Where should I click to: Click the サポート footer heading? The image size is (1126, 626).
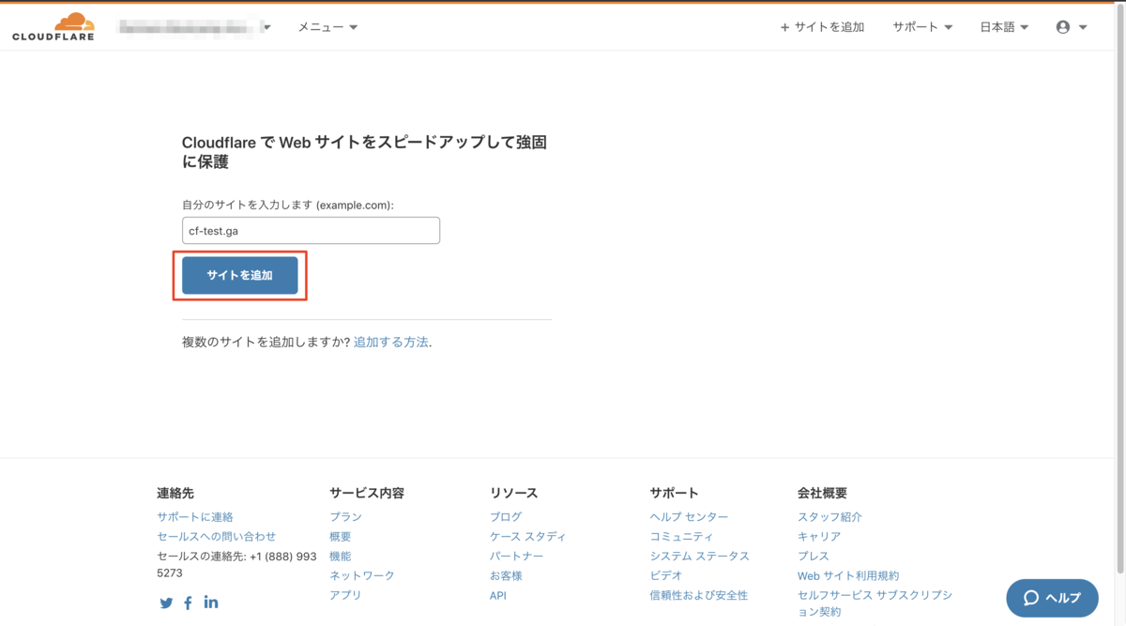pos(674,493)
